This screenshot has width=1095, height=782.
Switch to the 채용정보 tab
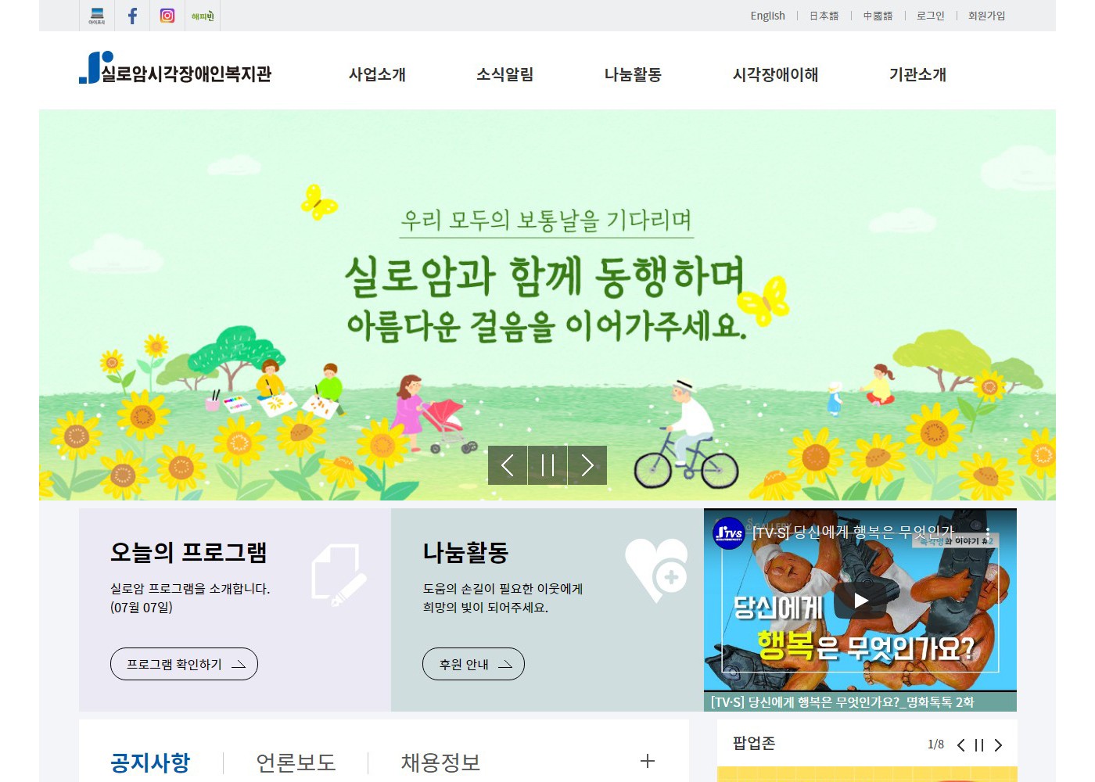pyautogui.click(x=440, y=762)
